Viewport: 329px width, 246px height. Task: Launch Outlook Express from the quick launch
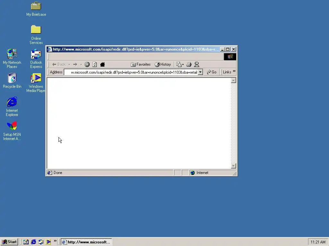pos(41,242)
